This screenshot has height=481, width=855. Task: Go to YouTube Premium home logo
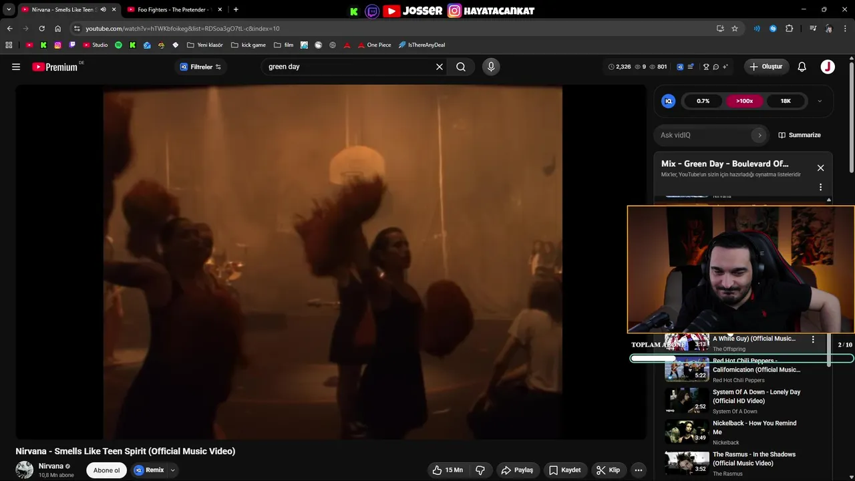[x=55, y=67]
